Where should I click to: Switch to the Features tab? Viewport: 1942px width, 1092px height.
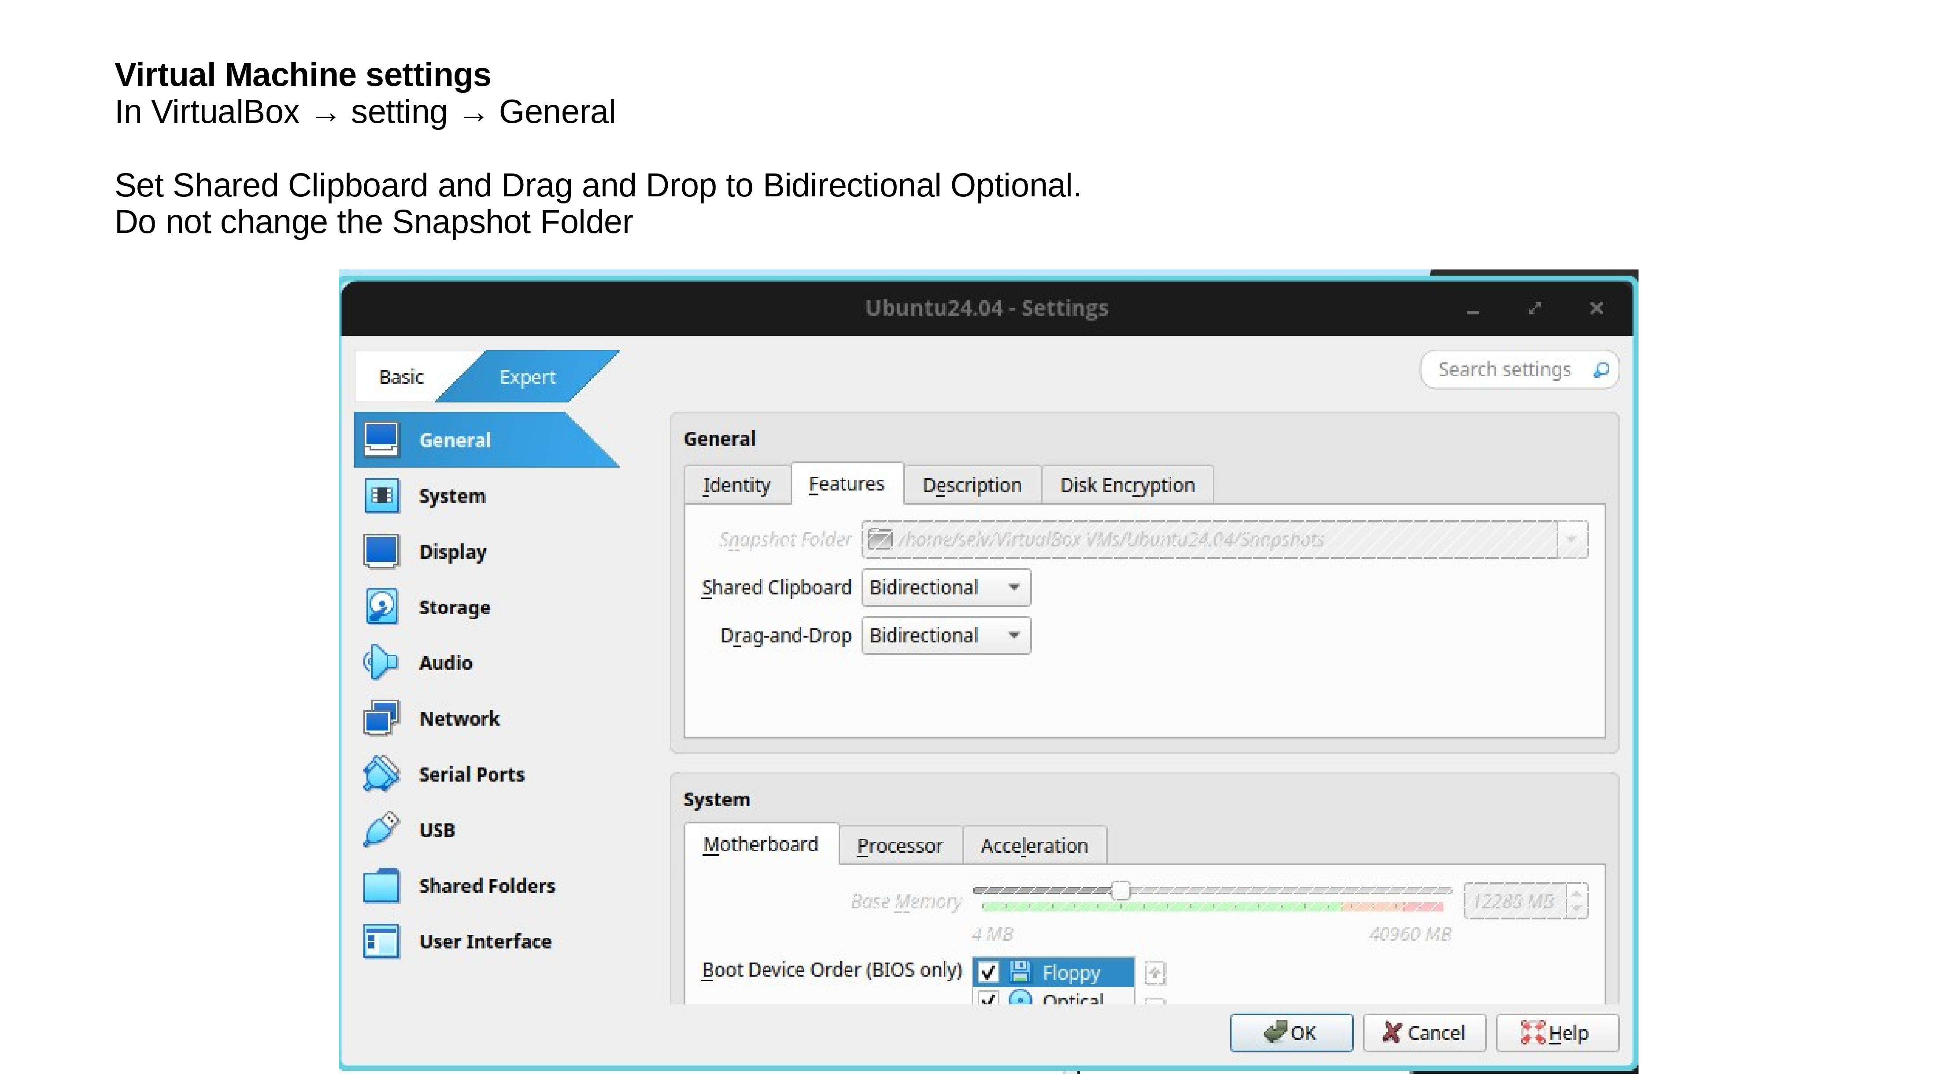[847, 483]
